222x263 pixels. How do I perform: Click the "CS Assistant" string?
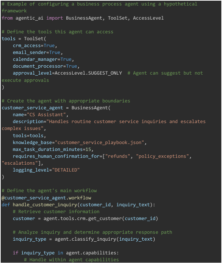pyautogui.click(x=46, y=115)
